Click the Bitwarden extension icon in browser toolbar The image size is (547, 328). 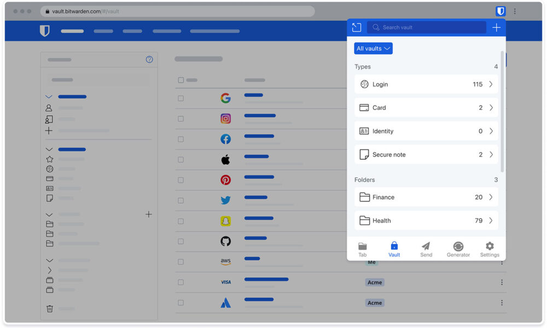coord(501,11)
